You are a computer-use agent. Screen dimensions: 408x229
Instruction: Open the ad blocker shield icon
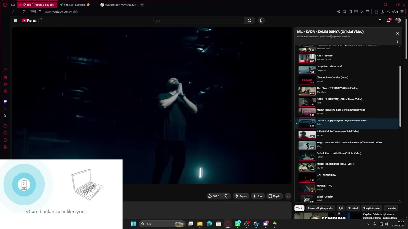(356, 12)
